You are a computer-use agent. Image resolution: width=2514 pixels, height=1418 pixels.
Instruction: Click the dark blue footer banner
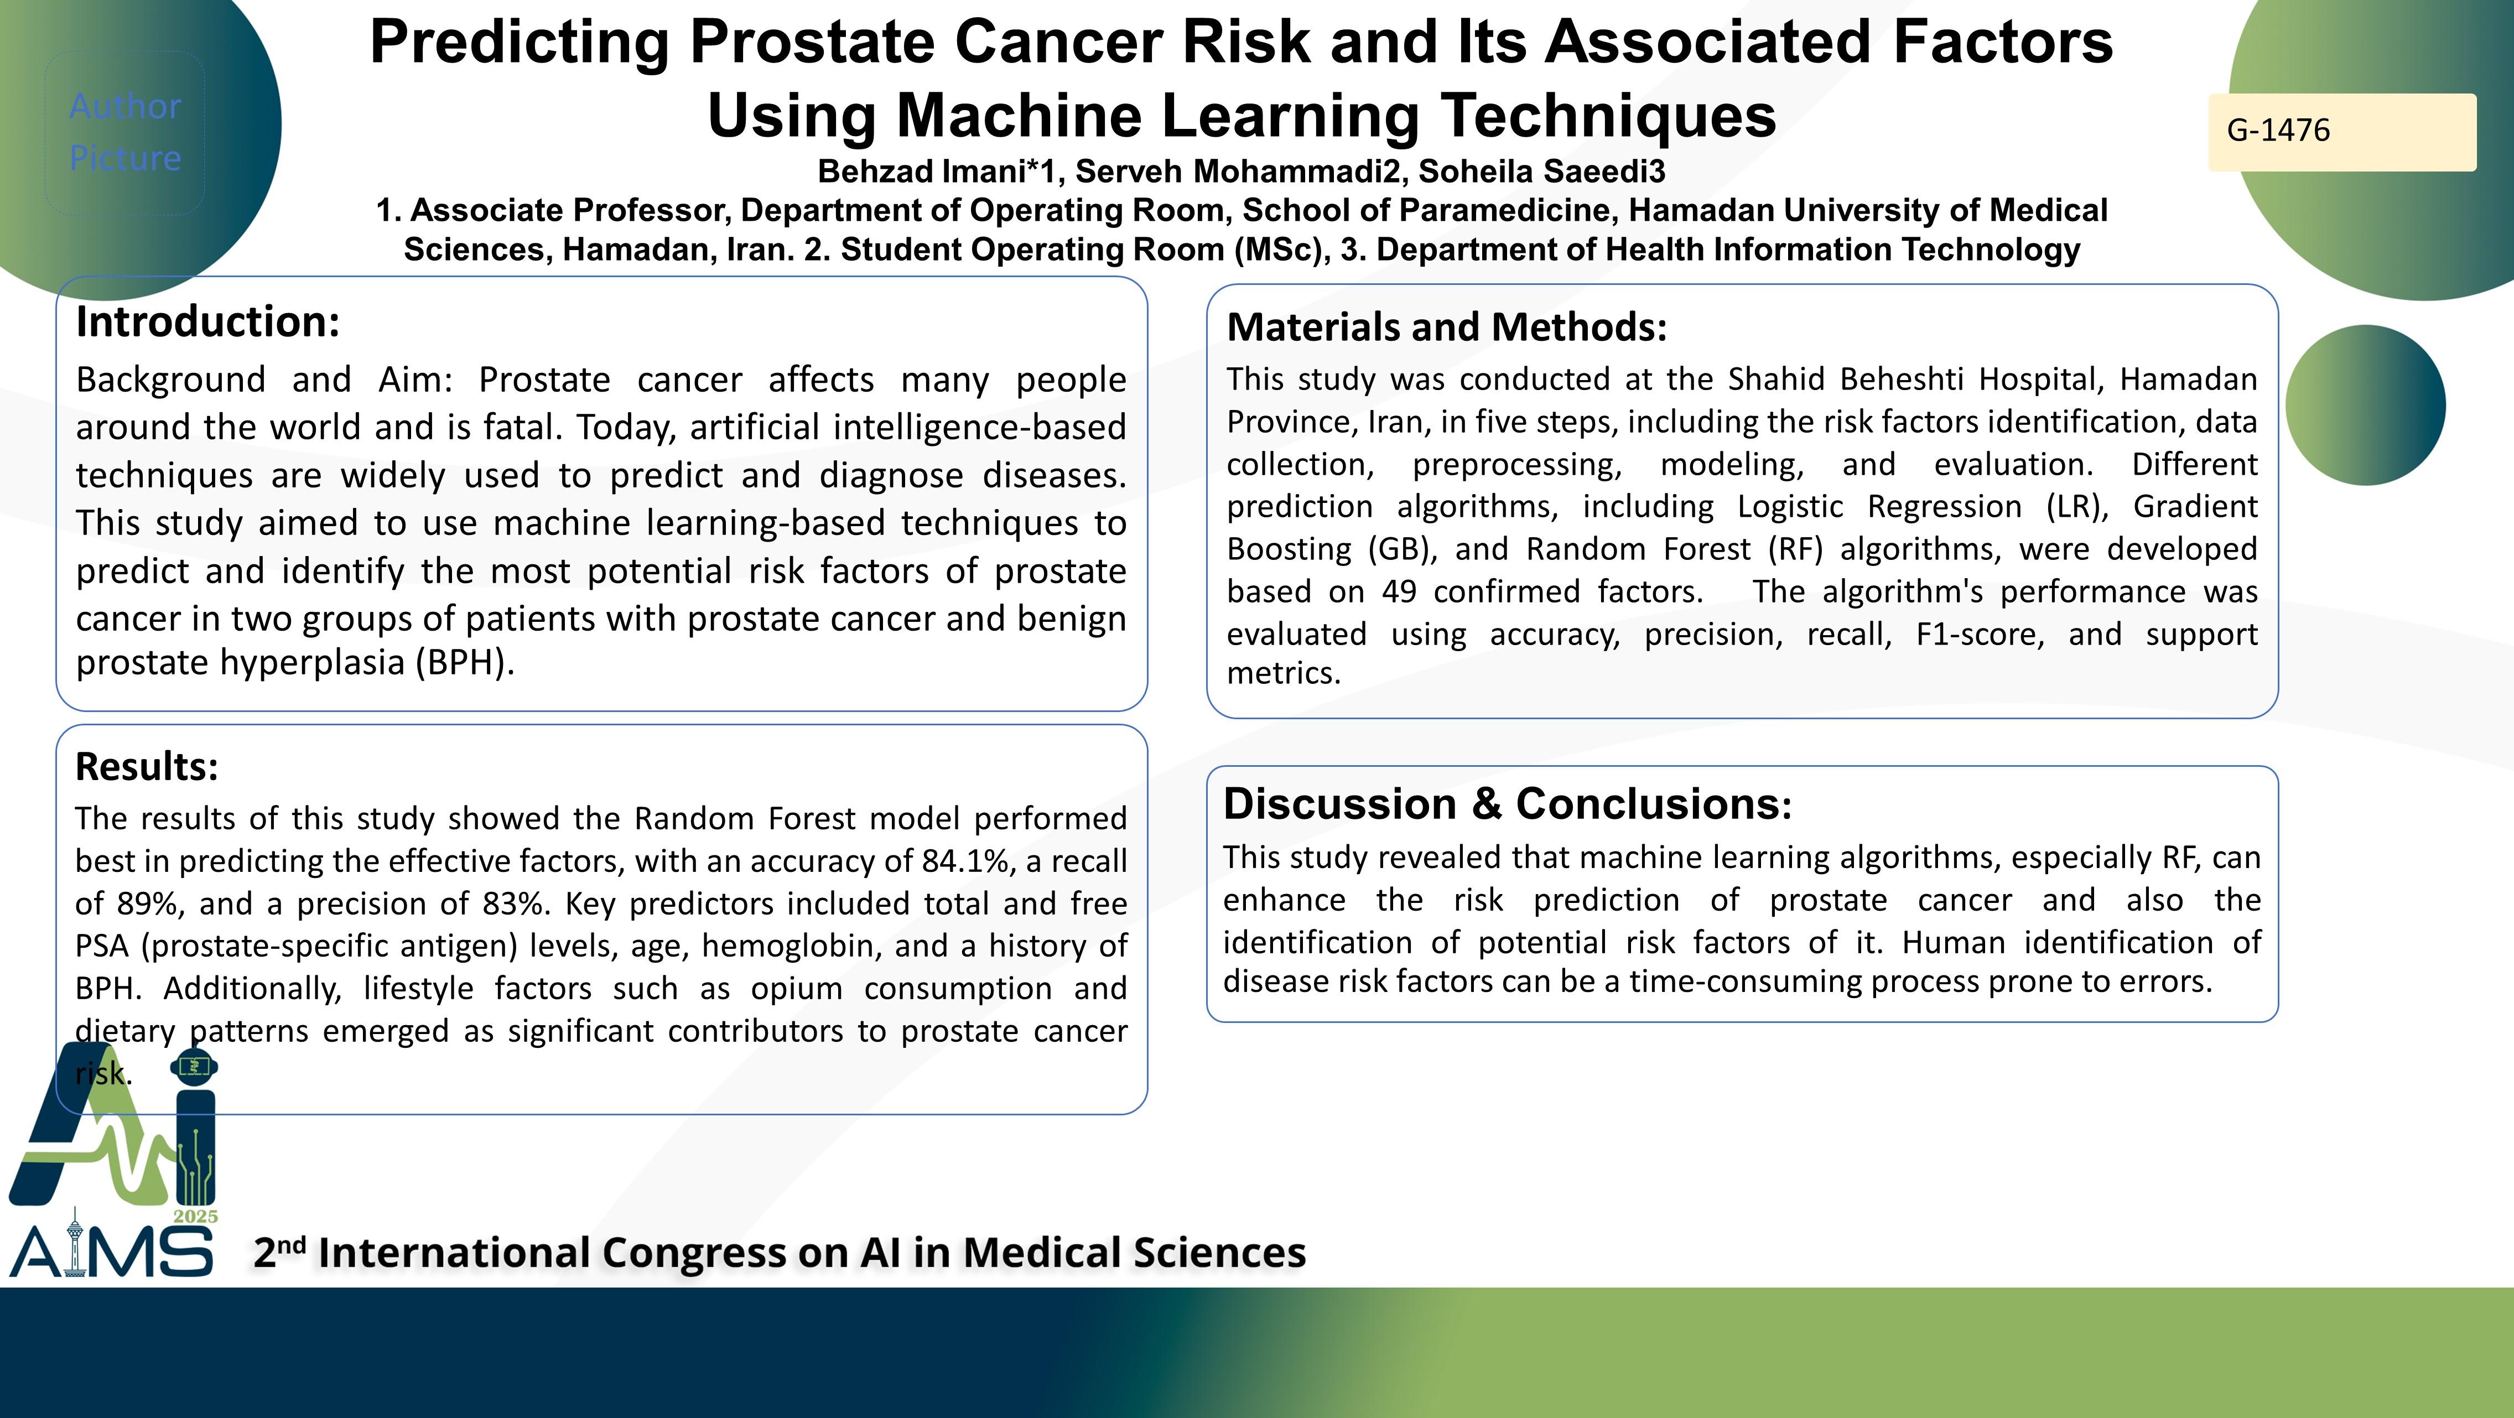point(1257,1353)
